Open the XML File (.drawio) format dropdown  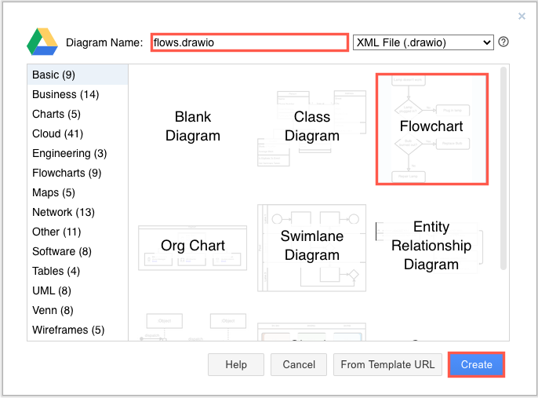click(x=423, y=42)
